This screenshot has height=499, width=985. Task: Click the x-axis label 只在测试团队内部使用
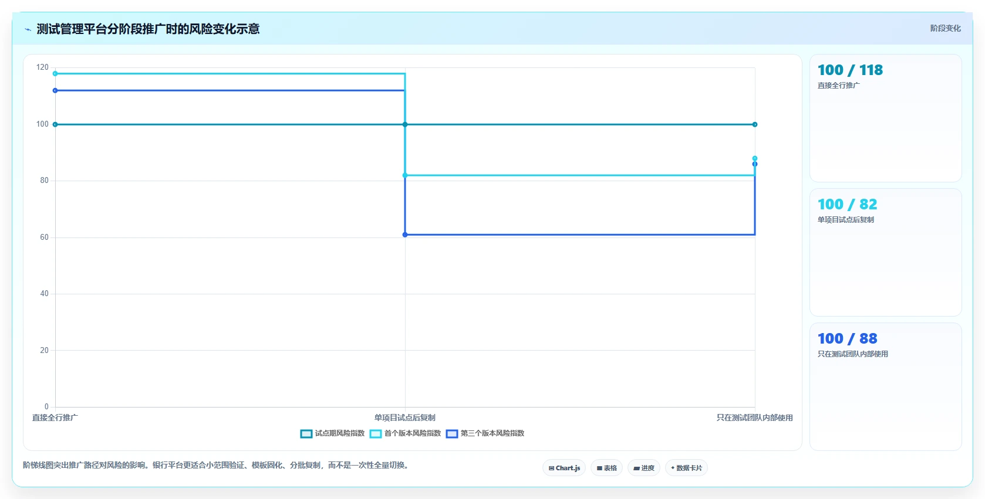(x=754, y=417)
